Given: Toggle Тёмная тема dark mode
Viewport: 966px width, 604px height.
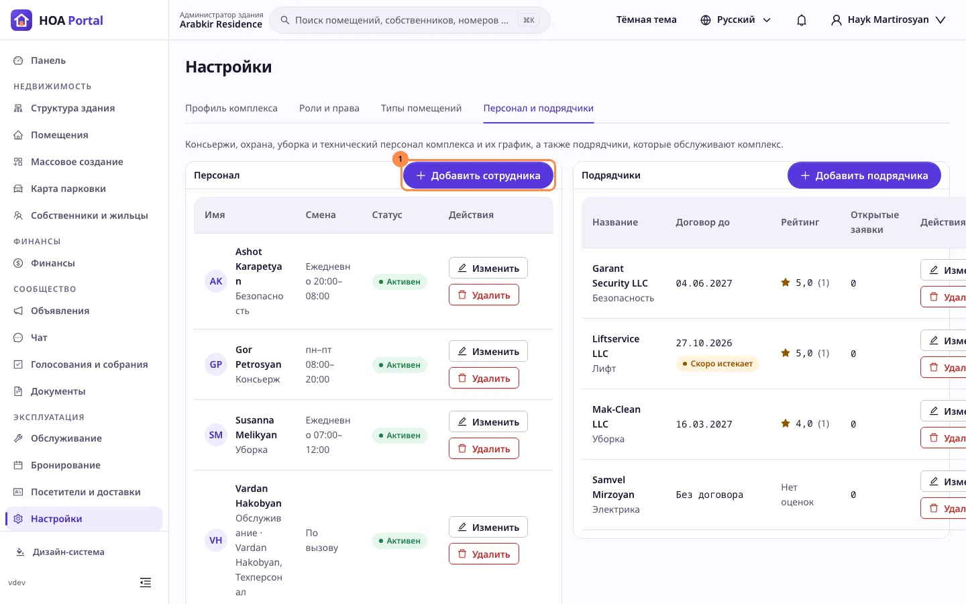Looking at the screenshot, I should (x=646, y=20).
